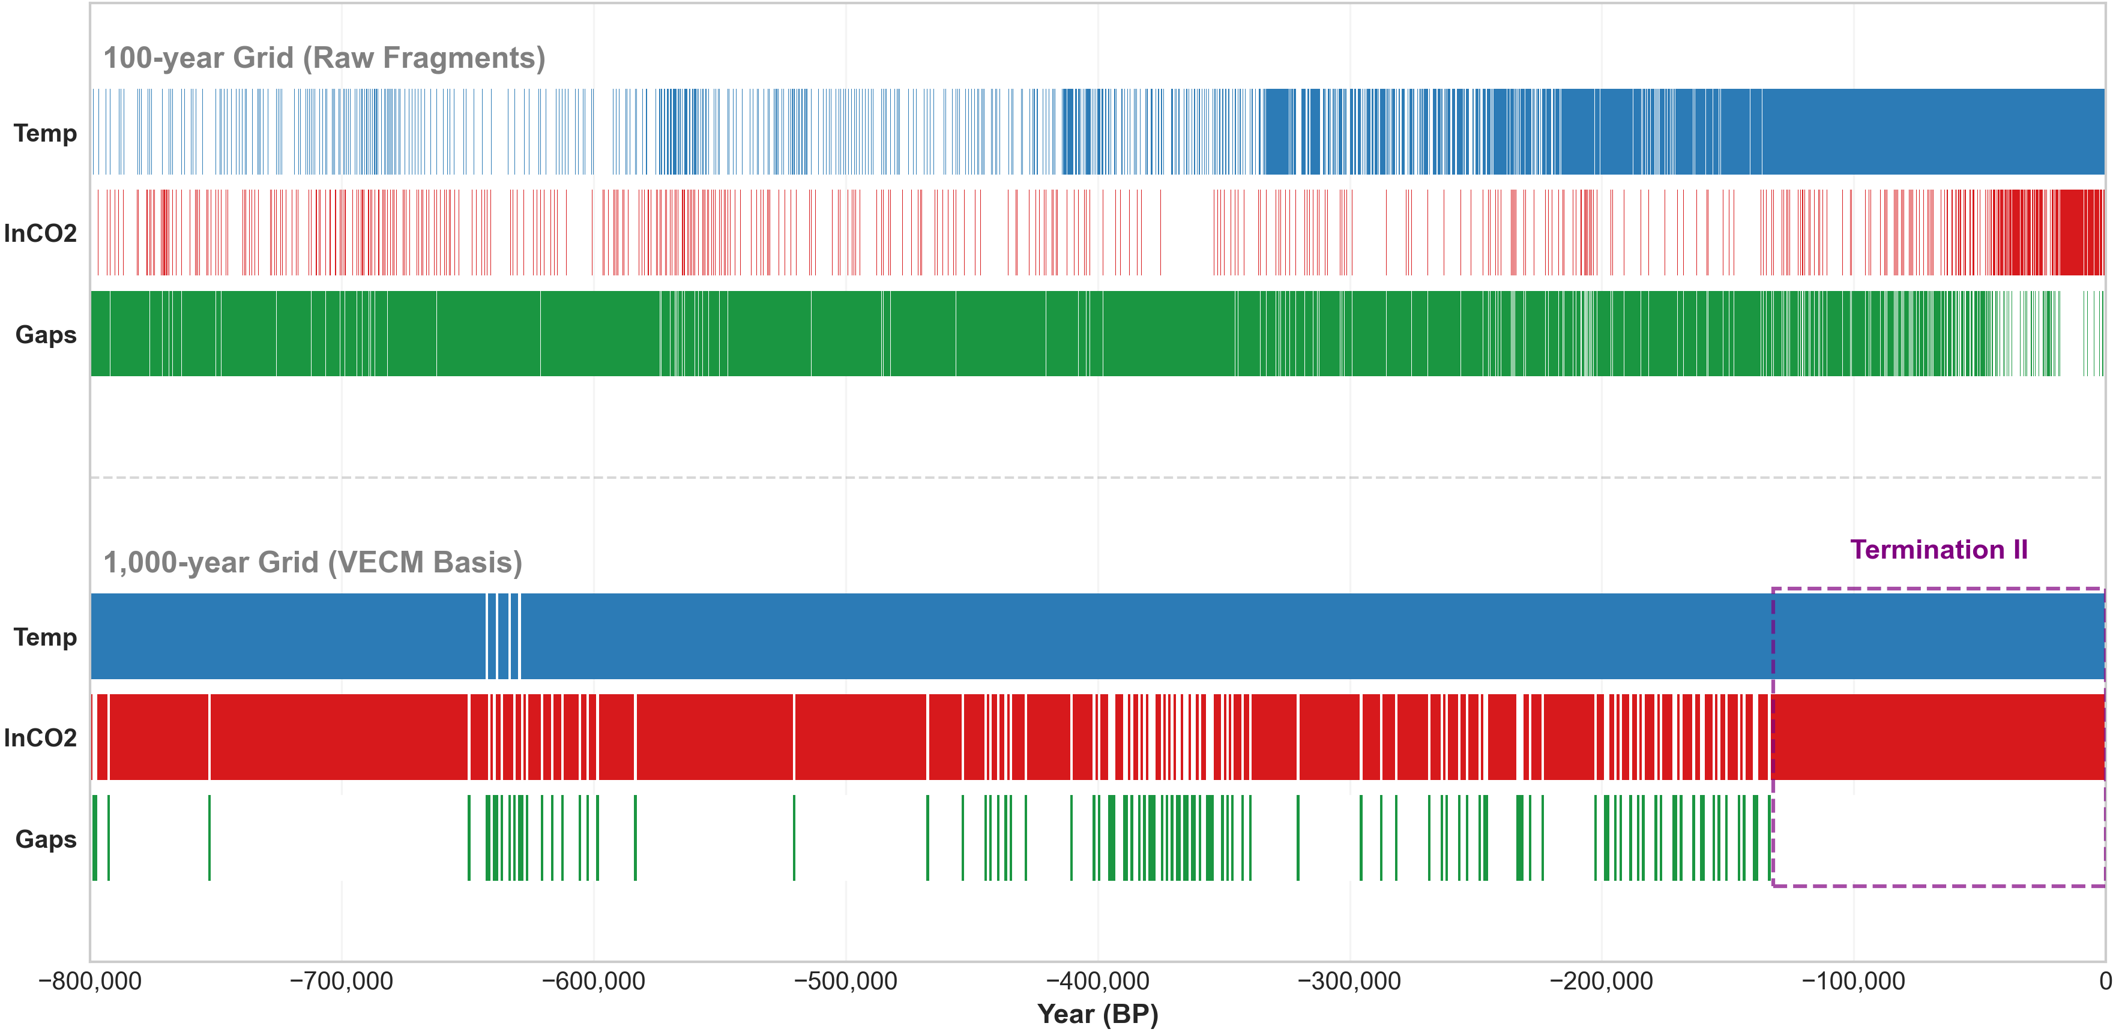Click the Temp label in lower grid
2116x1032 pixels.
[x=45, y=636]
